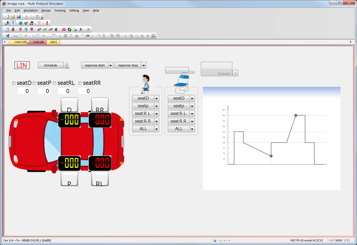
Task: Expand seatD dropdown under empty chair
Action: coord(192,98)
